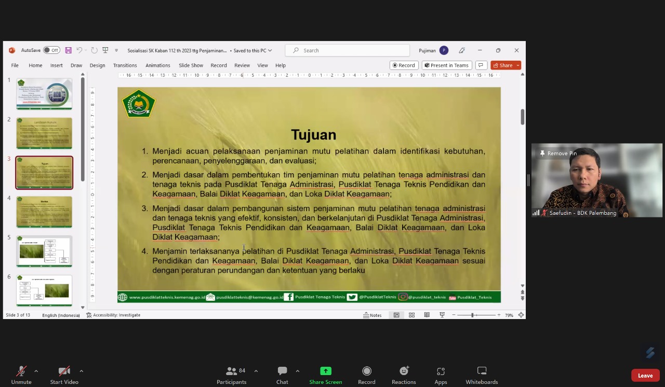The image size is (665, 387).
Task: Click the Previous Slide double-arrow button
Action: click(x=523, y=292)
